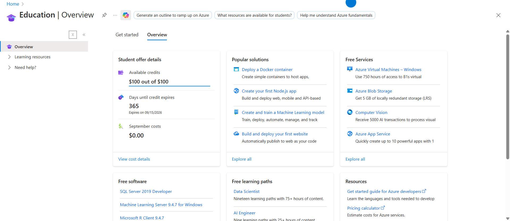Open Build and deploy your first website

275,134
